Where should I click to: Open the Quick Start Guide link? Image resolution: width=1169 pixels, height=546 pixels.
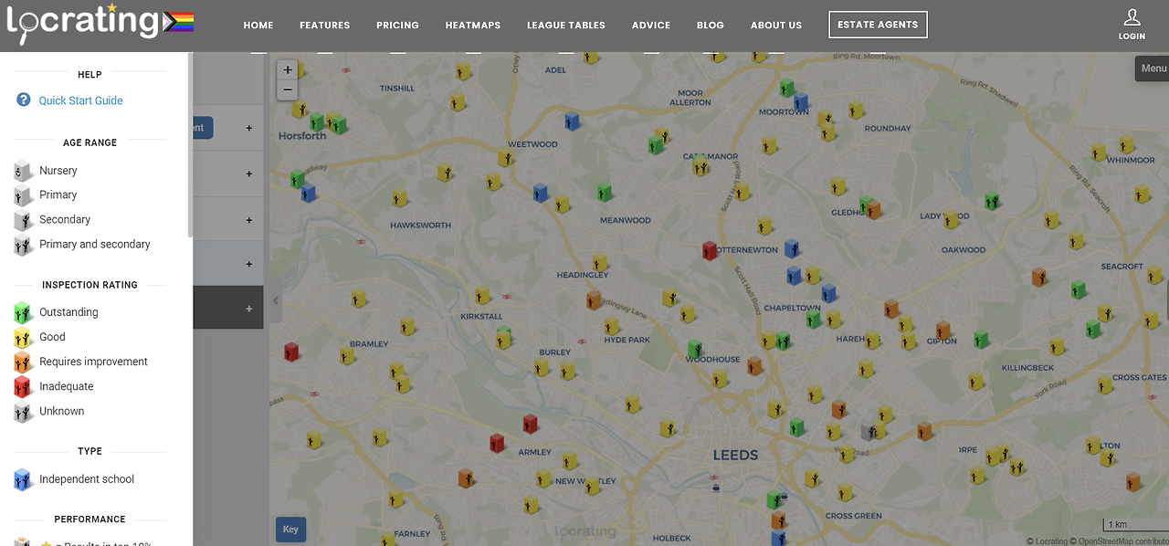(x=80, y=100)
